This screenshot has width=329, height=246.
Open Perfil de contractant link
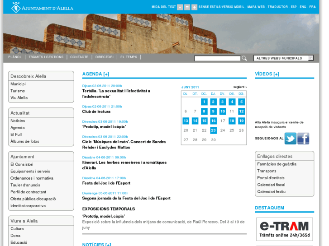(x=29, y=192)
